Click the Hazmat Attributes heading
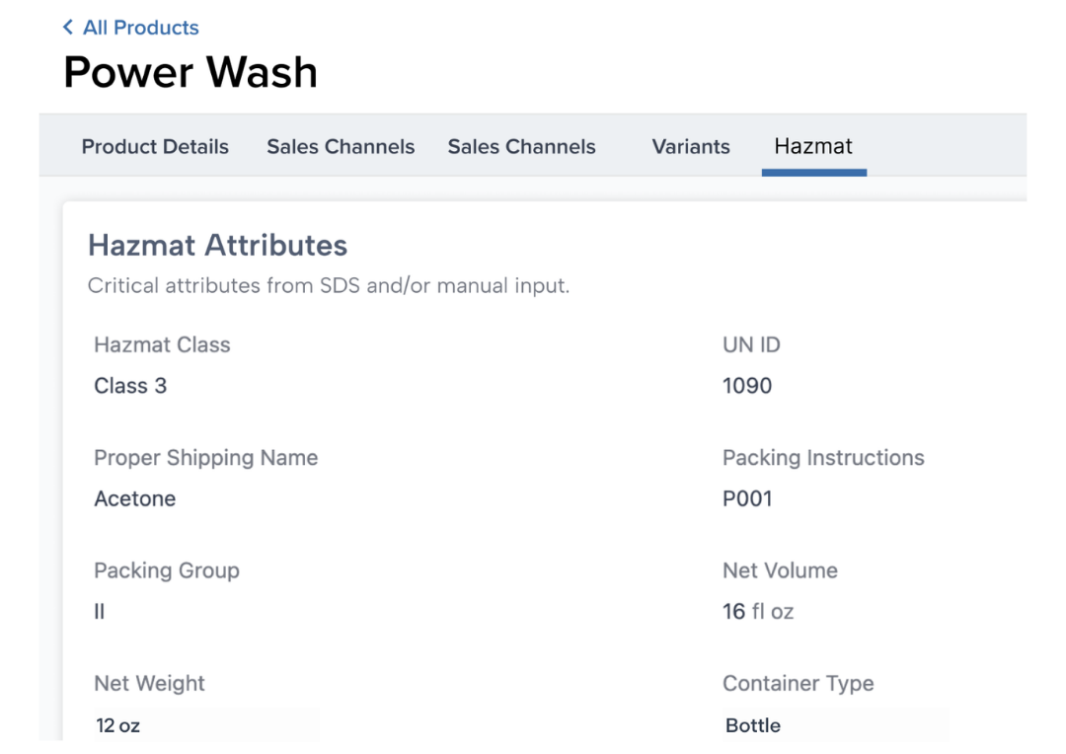The image size is (1066, 754). pyautogui.click(x=217, y=245)
